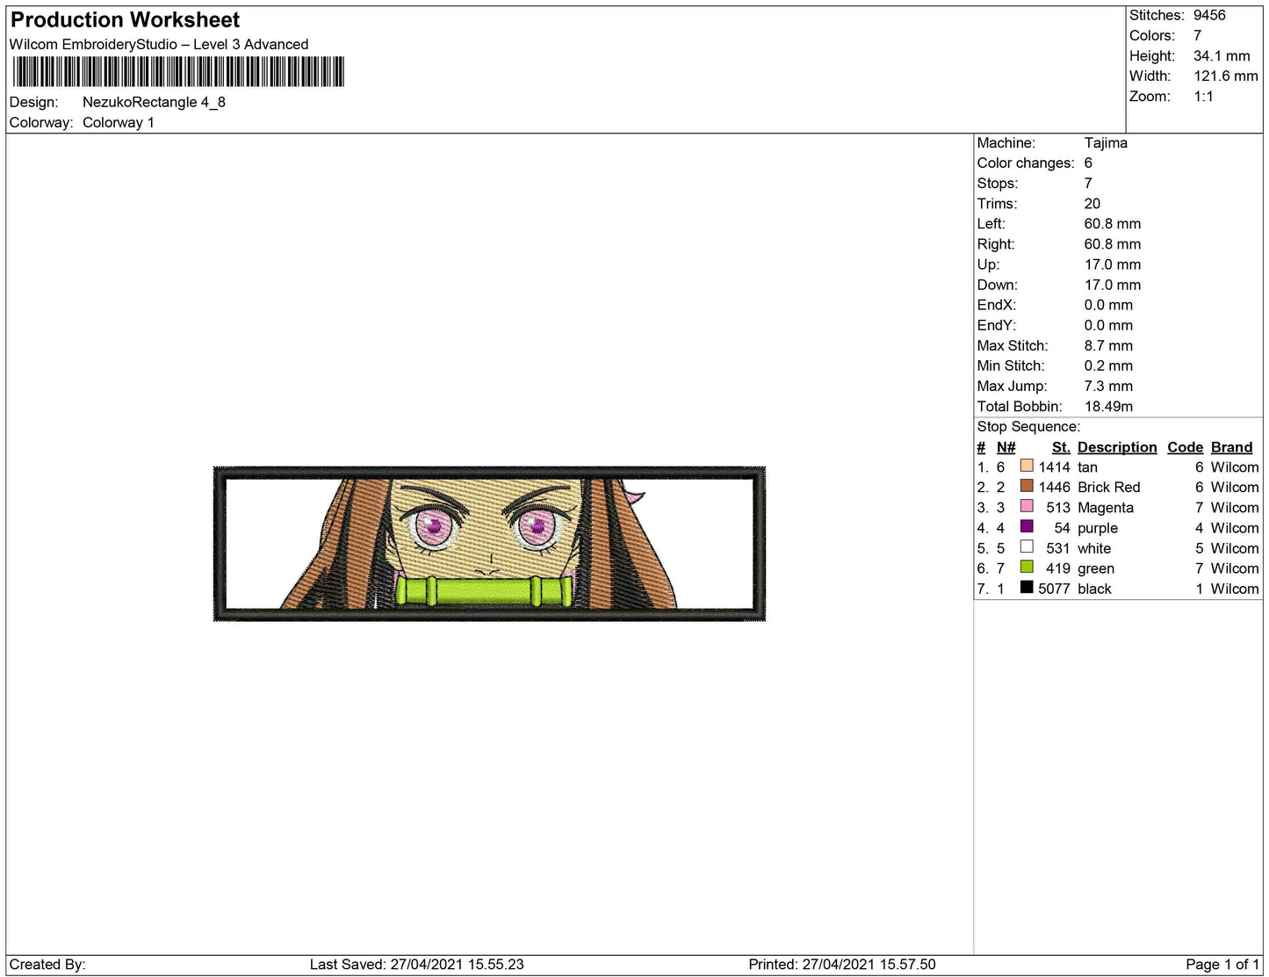Viewport: 1269px width, 977px height.
Task: Click the design name "NezukoRectangle 4_8"
Action: pyautogui.click(x=154, y=102)
